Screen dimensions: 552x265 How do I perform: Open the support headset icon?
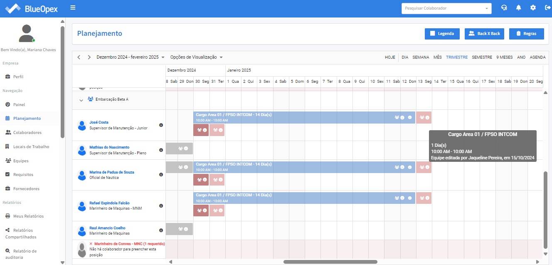pos(504,7)
